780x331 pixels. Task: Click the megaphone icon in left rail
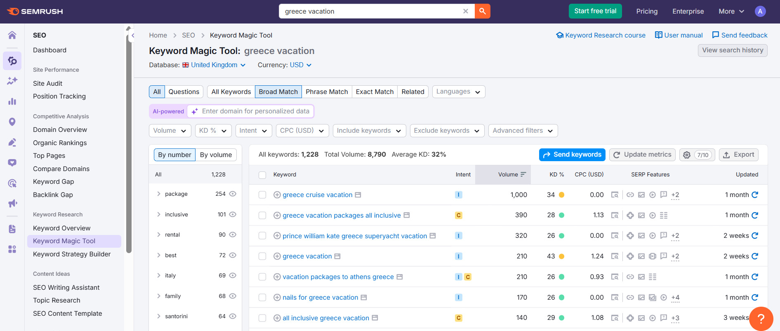pyautogui.click(x=12, y=203)
